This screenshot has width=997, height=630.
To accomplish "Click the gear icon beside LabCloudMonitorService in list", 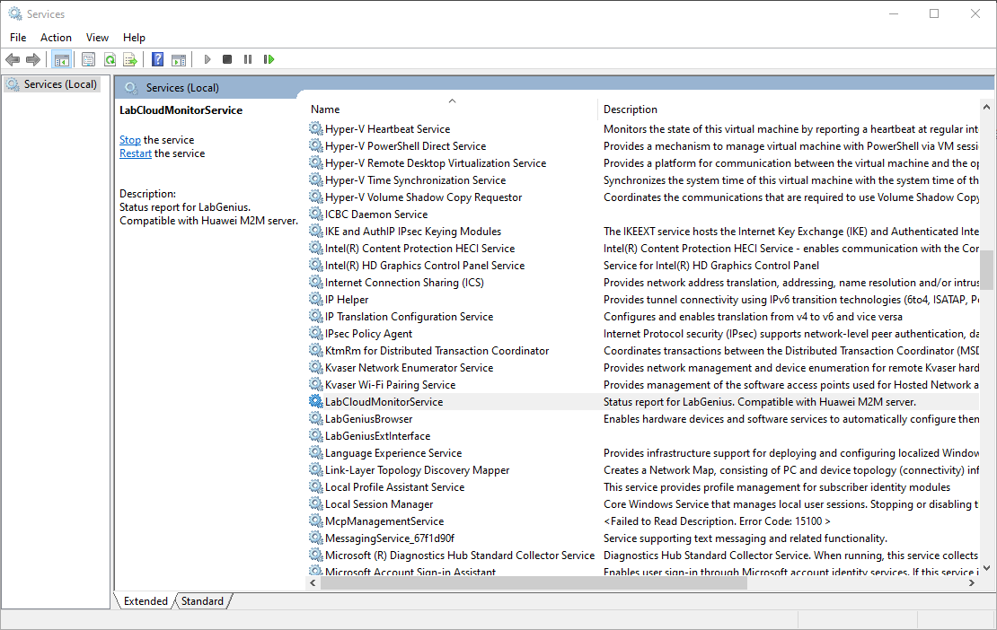I will click(x=316, y=401).
